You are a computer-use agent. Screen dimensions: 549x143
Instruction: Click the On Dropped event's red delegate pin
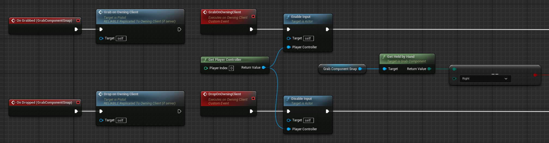pyautogui.click(x=78, y=103)
